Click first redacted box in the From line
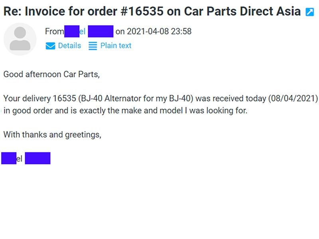 72,31
